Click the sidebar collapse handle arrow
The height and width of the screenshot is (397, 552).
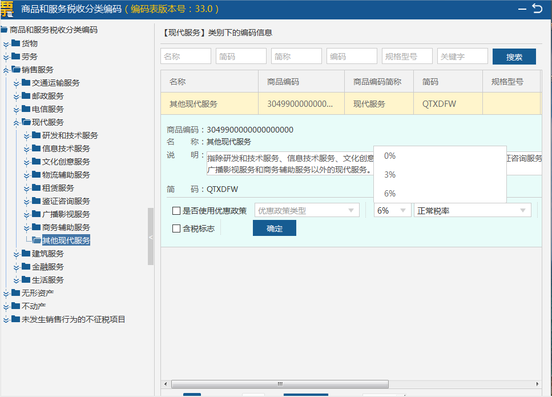[151, 237]
